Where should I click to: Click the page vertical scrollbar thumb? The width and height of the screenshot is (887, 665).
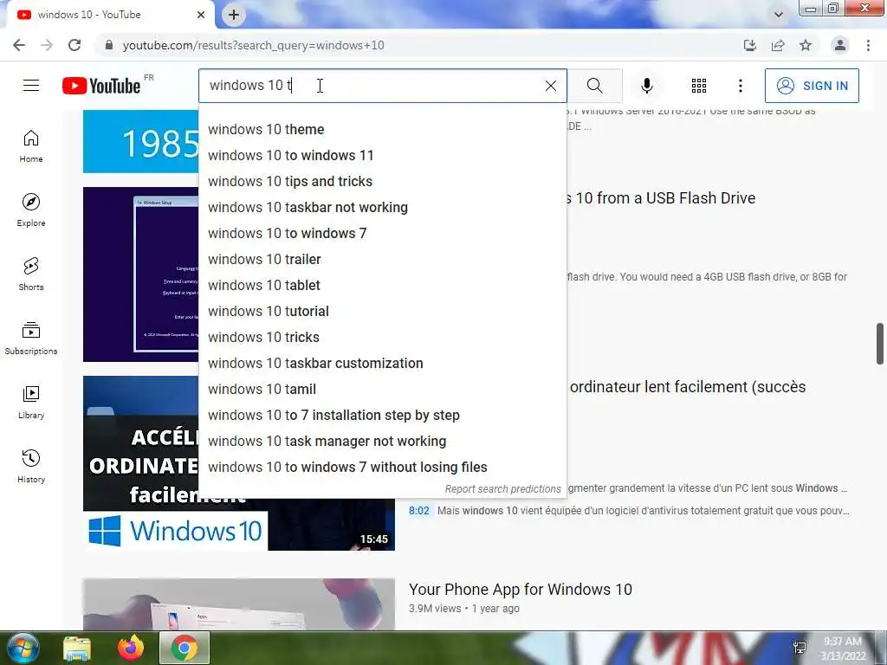coord(880,344)
